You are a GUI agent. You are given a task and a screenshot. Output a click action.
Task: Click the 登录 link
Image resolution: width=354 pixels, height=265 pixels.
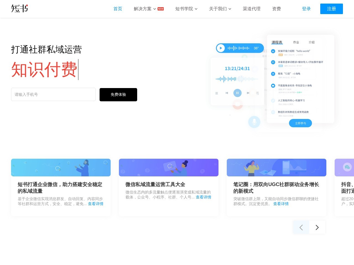pyautogui.click(x=306, y=9)
